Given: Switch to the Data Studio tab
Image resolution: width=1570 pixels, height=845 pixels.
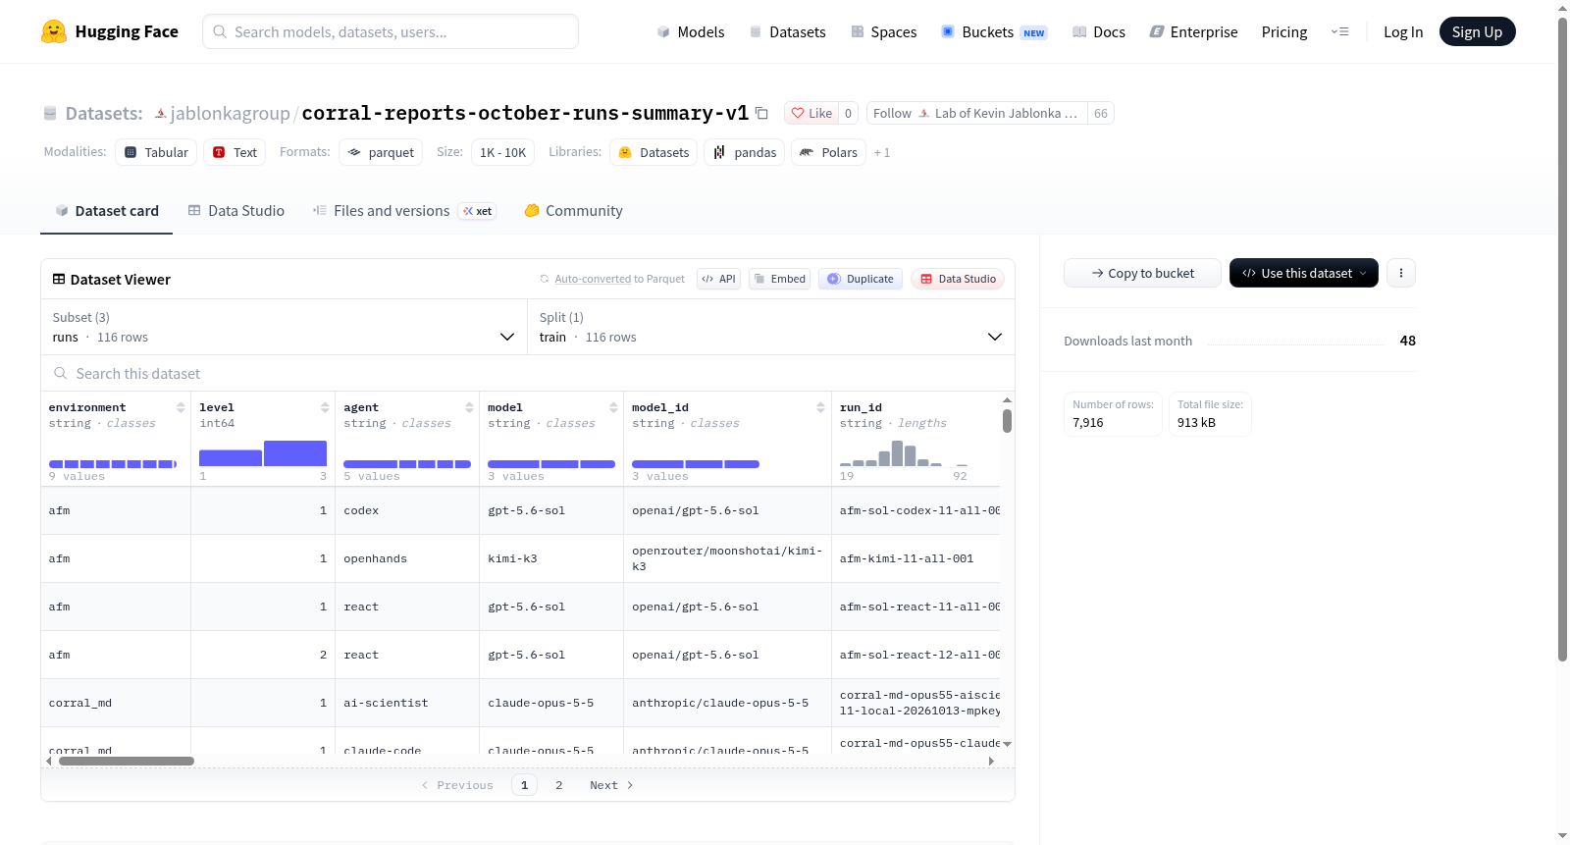Looking at the screenshot, I should pos(236,211).
